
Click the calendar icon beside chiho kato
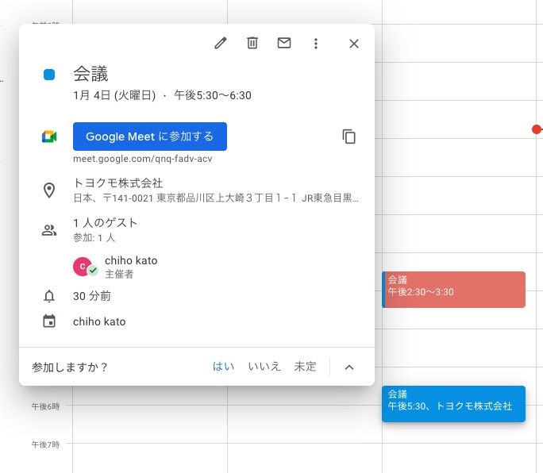[x=49, y=321]
